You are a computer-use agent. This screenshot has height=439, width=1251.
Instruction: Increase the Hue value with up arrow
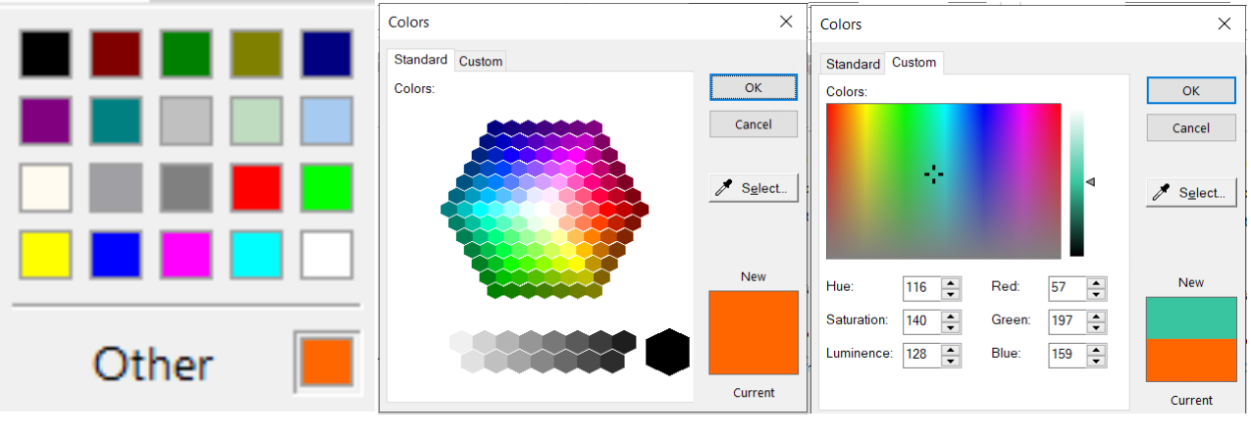tap(951, 282)
